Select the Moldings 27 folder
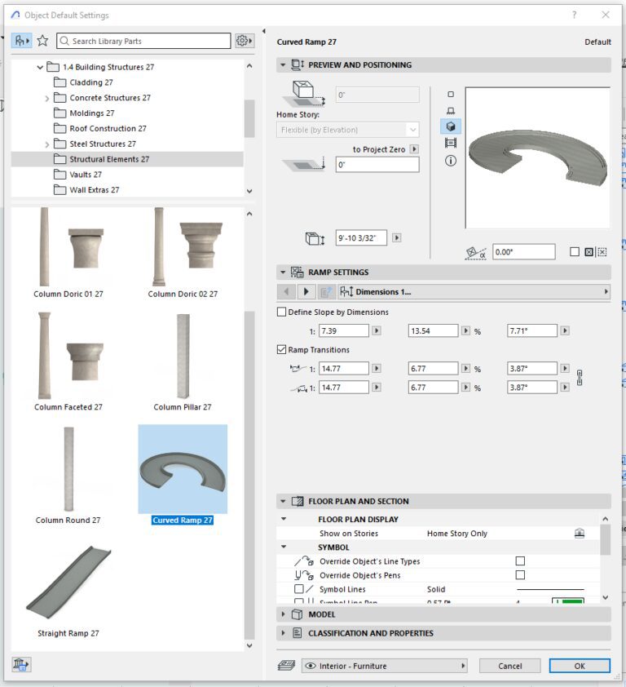626x687 pixels. (92, 113)
